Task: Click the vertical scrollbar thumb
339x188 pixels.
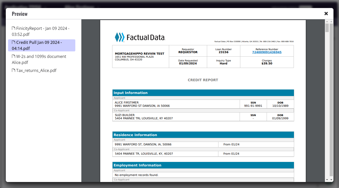Action: point(327,28)
